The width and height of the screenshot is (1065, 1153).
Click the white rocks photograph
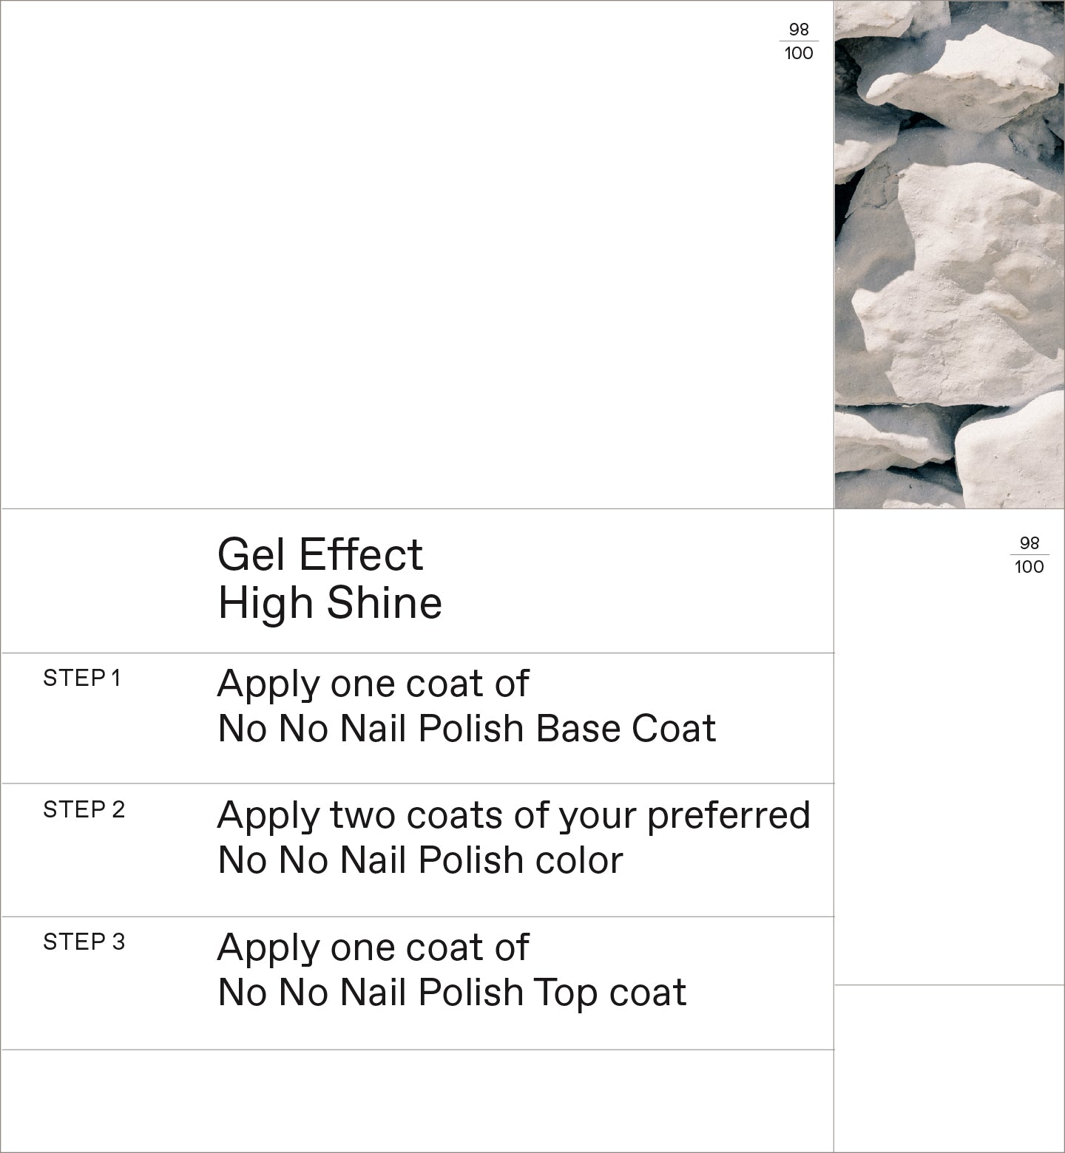(950, 254)
